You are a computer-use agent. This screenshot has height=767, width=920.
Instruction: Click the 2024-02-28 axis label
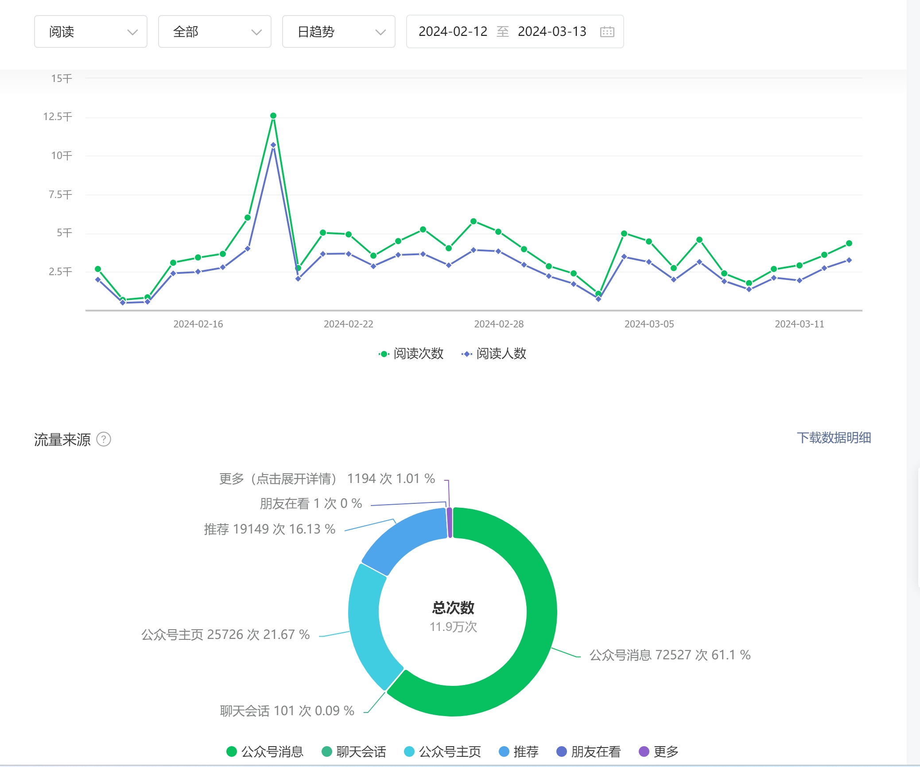499,324
